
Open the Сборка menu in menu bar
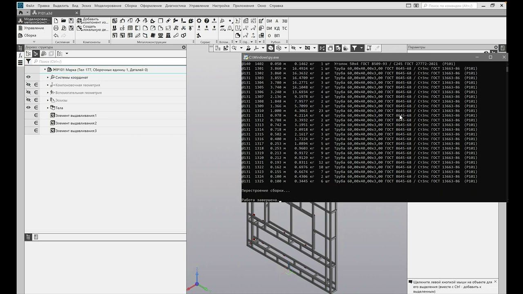pos(131,6)
